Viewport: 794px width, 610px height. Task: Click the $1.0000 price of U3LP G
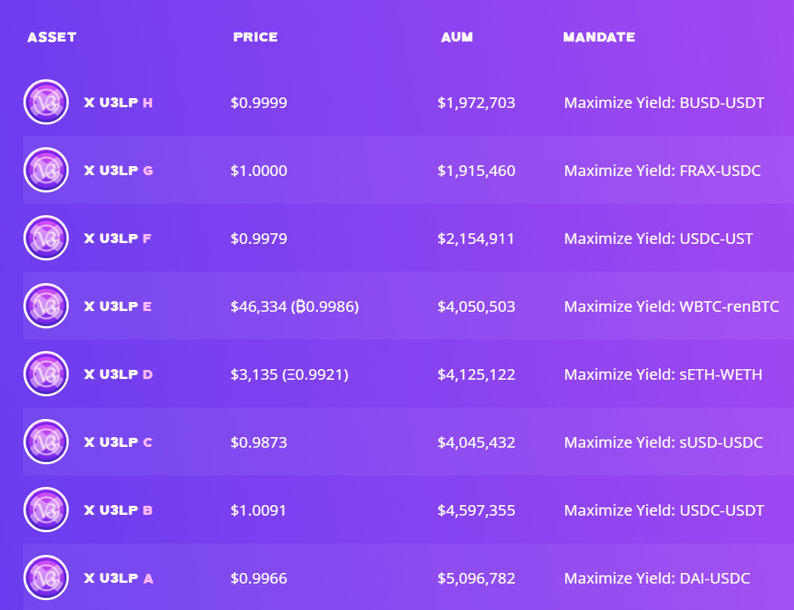[x=258, y=171]
